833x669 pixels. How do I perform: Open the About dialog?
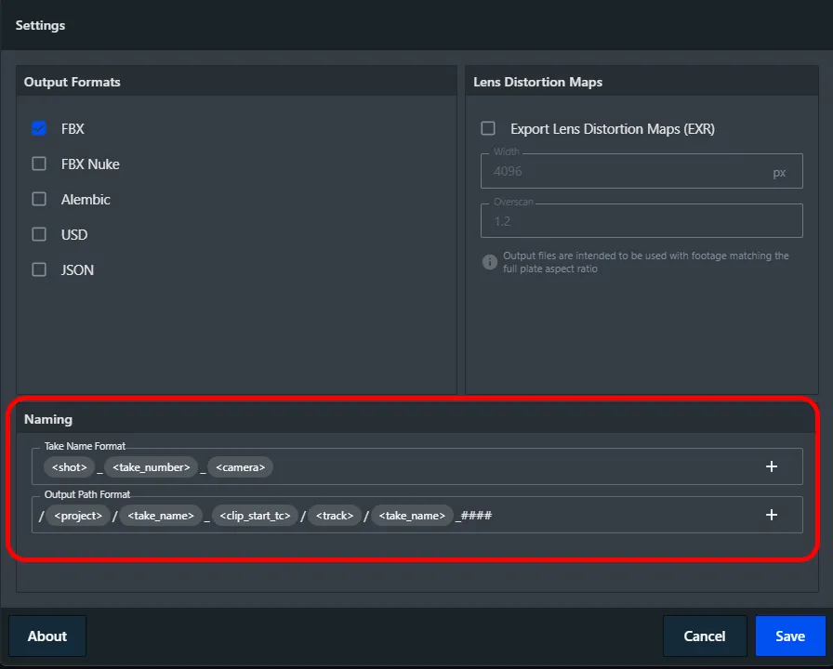(x=47, y=636)
